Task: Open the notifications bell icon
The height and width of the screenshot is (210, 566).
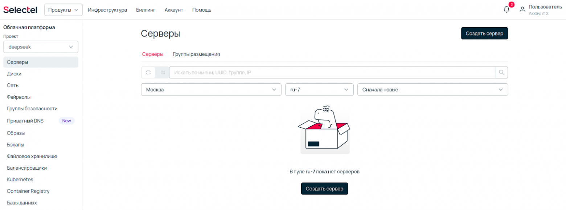Action: (x=507, y=10)
